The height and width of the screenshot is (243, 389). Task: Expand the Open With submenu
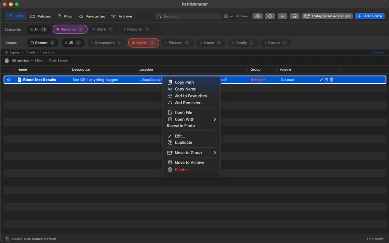[x=192, y=119]
